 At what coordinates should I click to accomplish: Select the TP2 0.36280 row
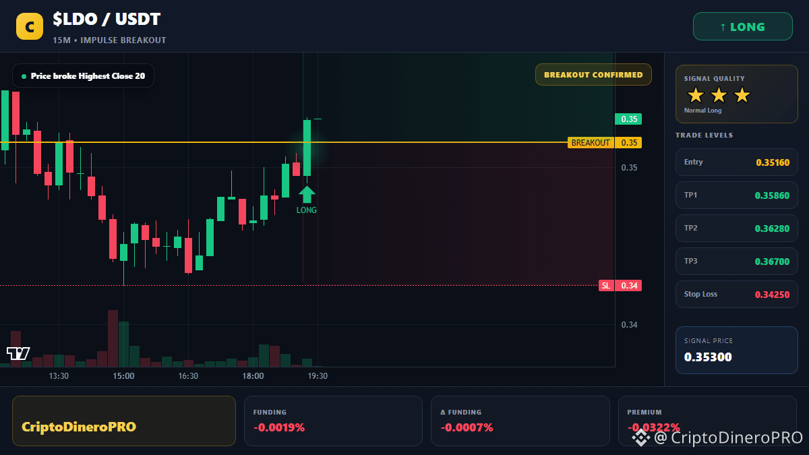point(737,228)
